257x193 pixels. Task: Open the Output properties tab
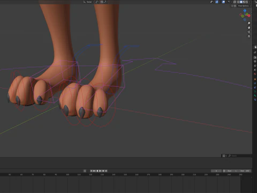coord(255,62)
